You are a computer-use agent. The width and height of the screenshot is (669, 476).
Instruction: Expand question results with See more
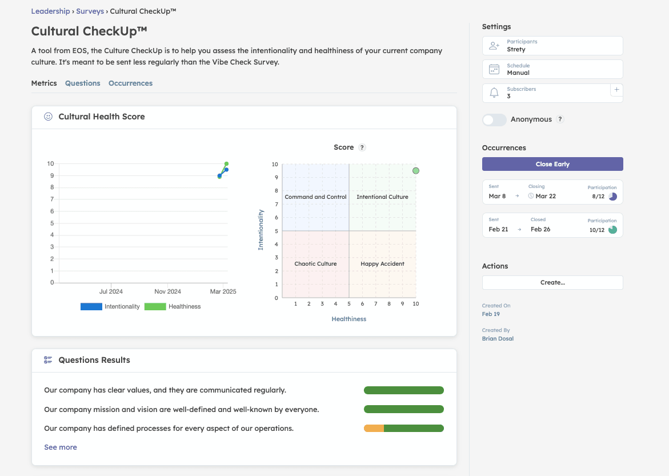pyautogui.click(x=61, y=447)
